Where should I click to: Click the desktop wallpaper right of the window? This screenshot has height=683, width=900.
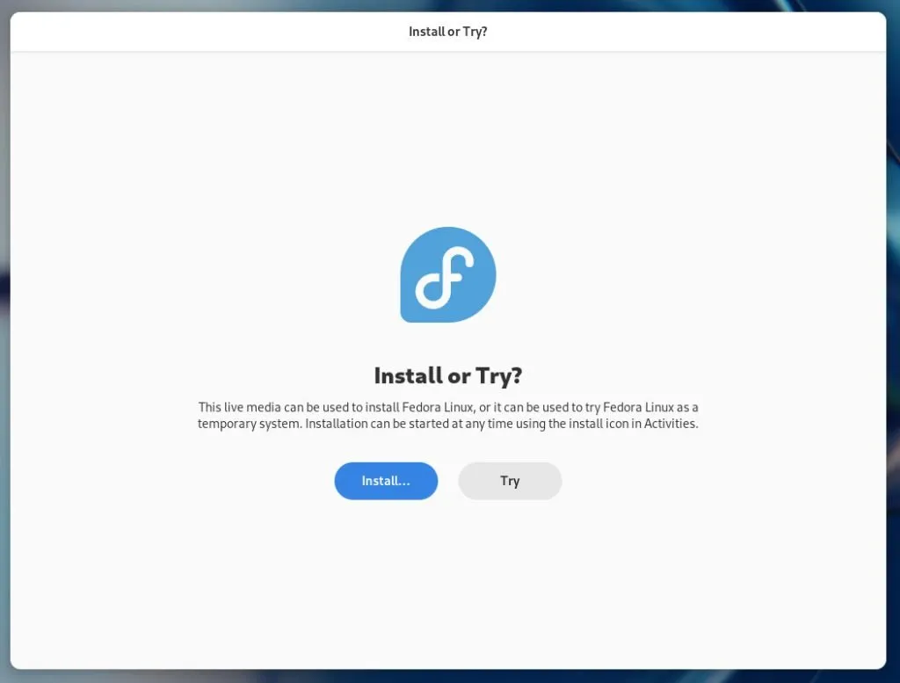tap(894, 345)
